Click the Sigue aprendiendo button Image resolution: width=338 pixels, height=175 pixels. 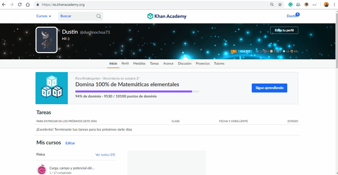pos(269,88)
